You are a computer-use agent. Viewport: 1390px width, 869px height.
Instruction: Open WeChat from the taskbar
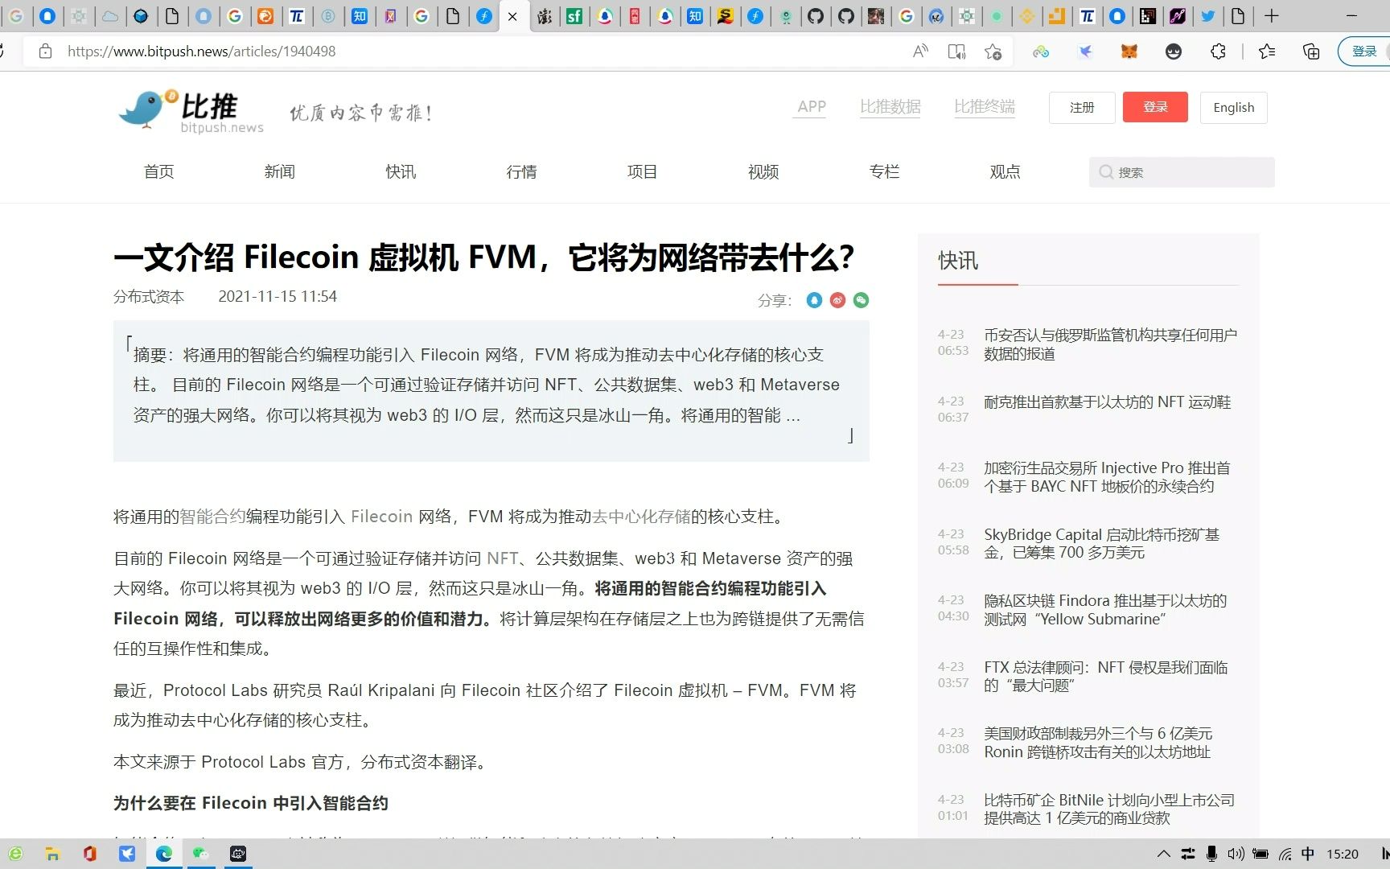coord(200,854)
